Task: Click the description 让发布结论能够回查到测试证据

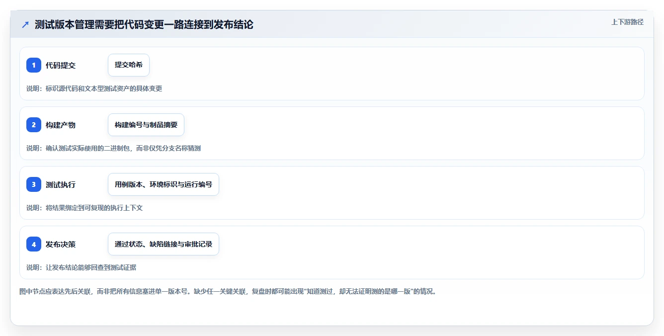Action: (x=91, y=267)
